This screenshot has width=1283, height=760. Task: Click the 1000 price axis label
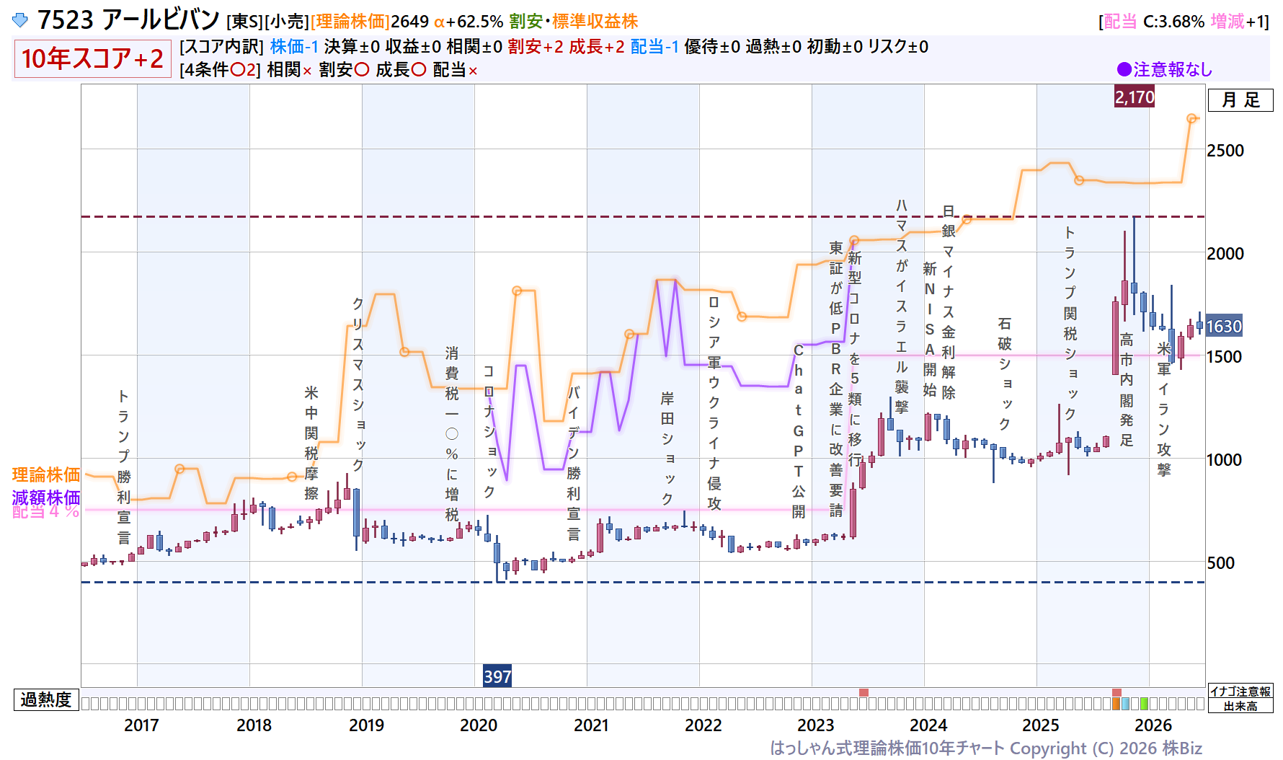pos(1225,460)
